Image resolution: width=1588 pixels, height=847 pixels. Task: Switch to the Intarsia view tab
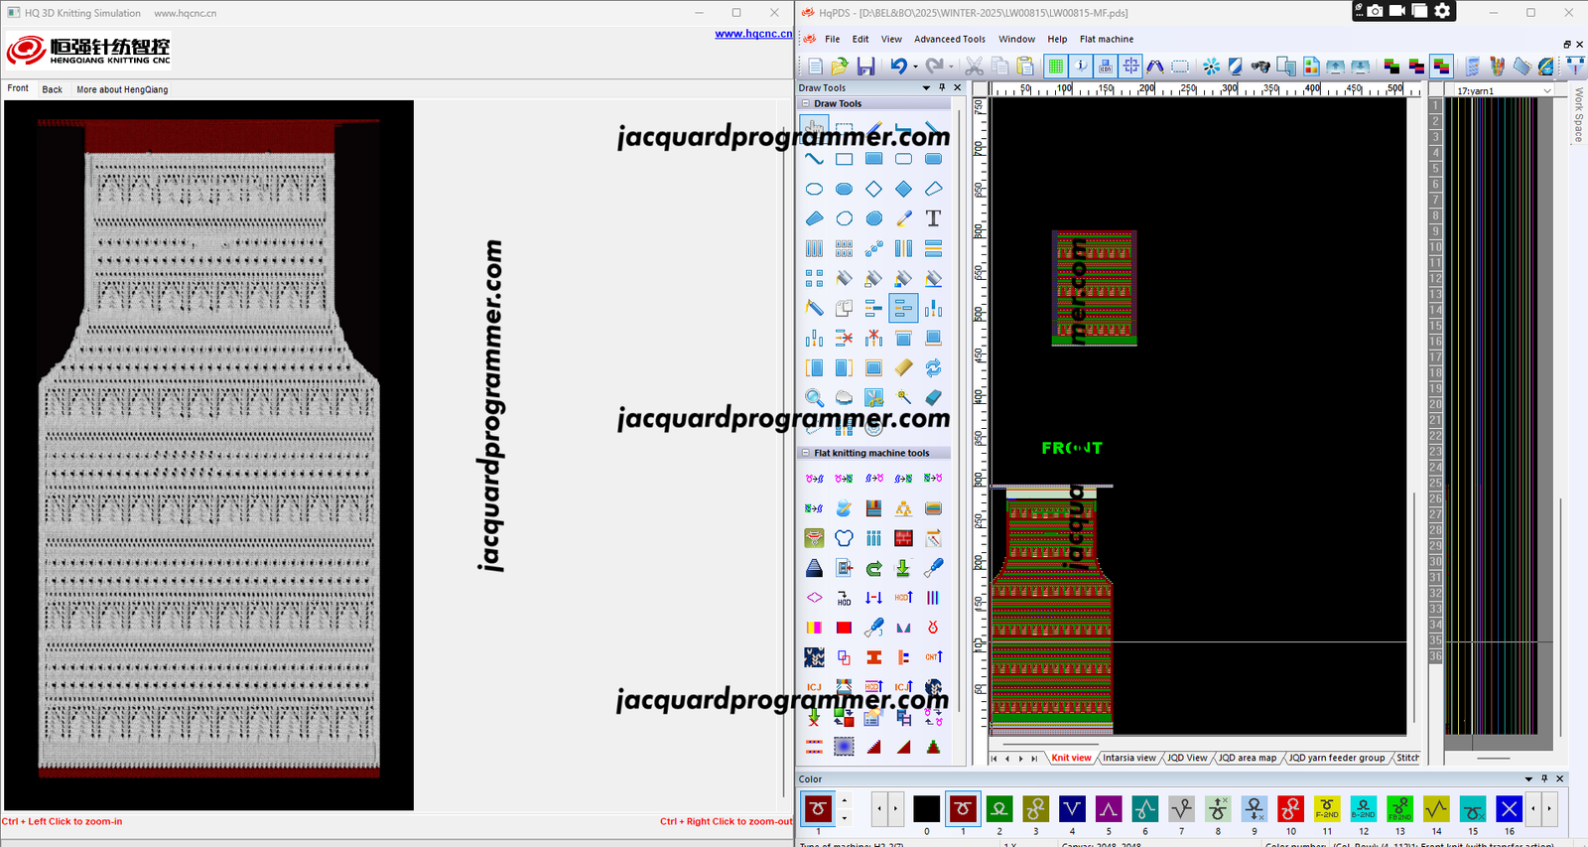click(x=1128, y=758)
